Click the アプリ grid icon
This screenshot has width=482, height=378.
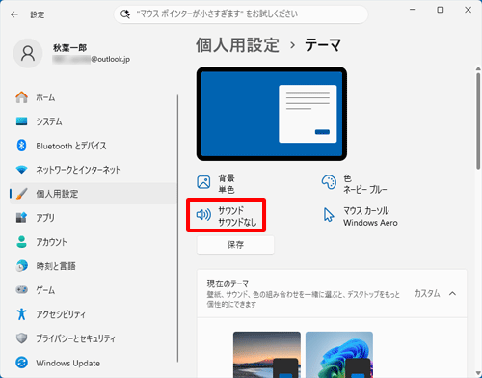(21, 218)
